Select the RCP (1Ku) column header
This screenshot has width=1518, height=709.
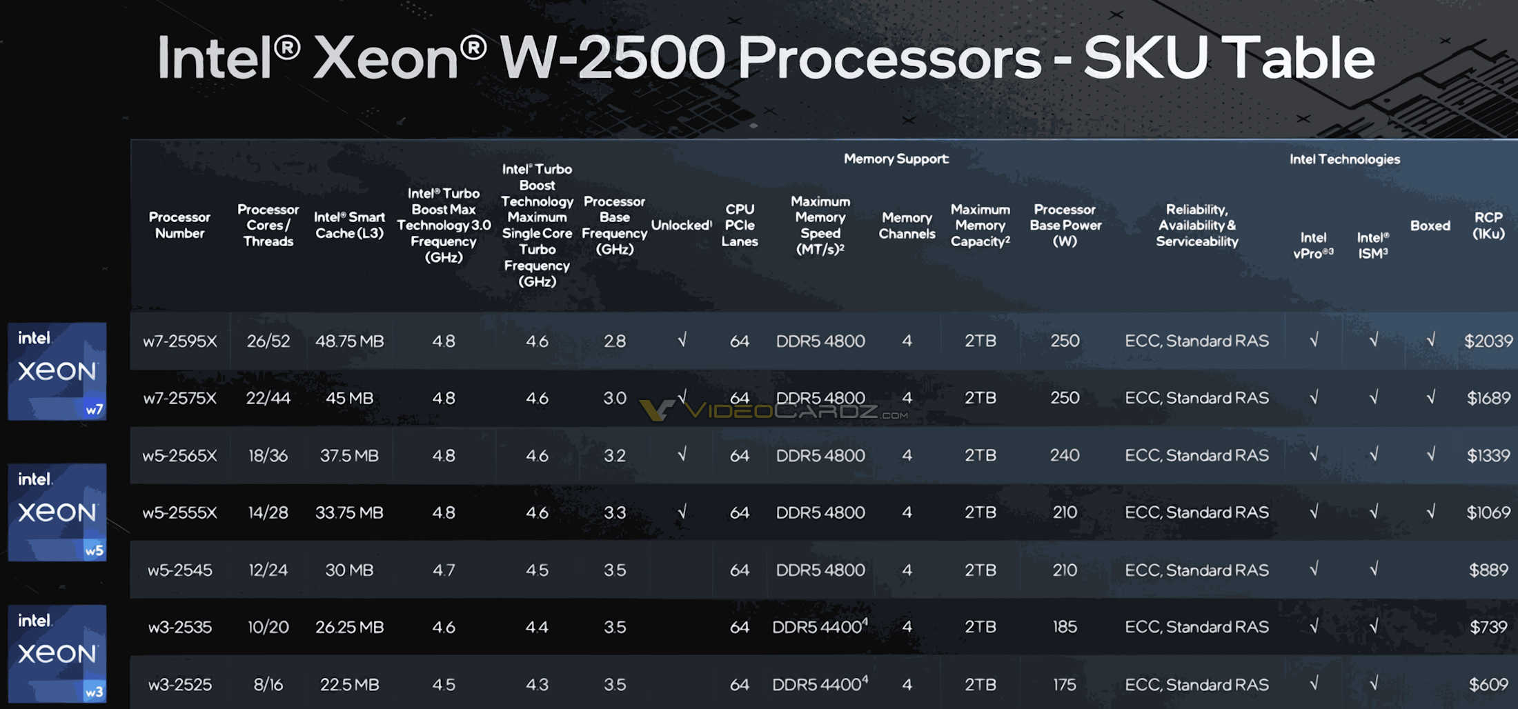1488,226
